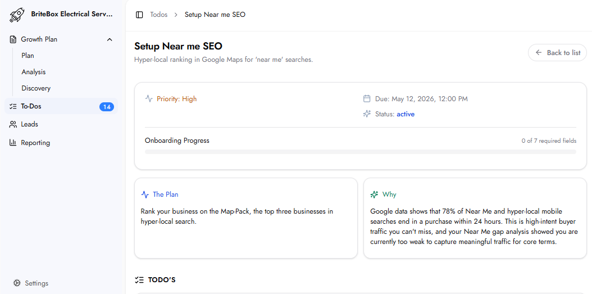Viewport: 592px width, 294px height.
Task: Click the Growth Plan document icon
Action: click(13, 39)
